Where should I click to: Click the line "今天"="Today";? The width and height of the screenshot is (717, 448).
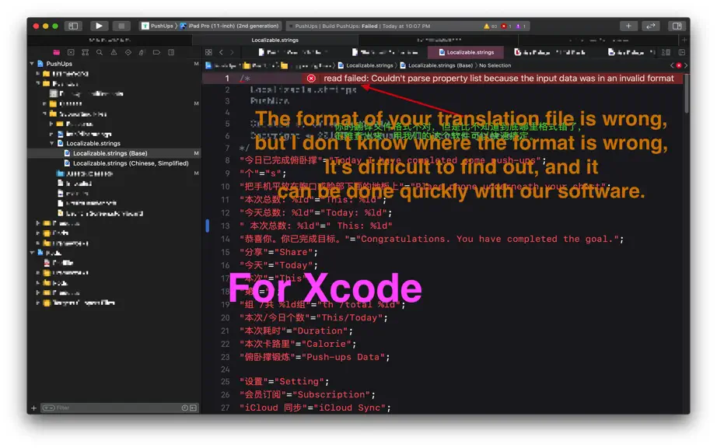(x=278, y=265)
